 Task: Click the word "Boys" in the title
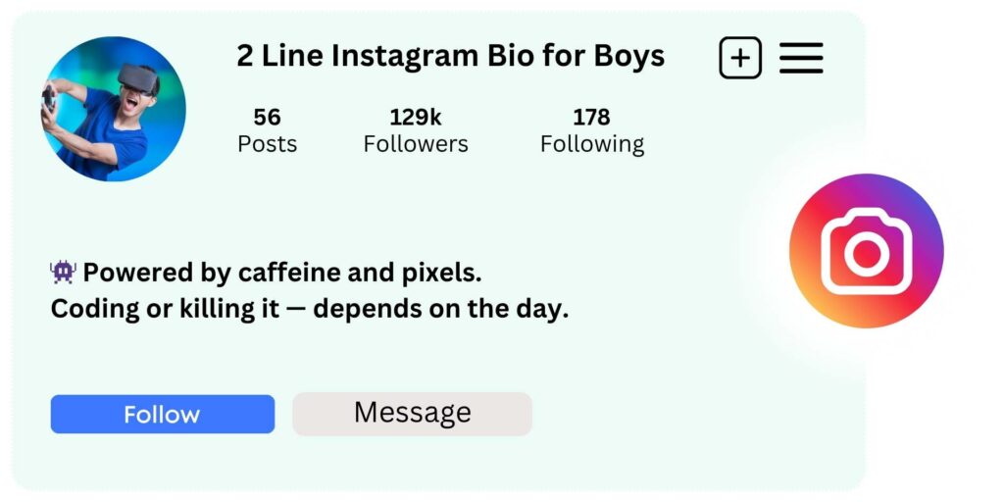[x=629, y=56]
